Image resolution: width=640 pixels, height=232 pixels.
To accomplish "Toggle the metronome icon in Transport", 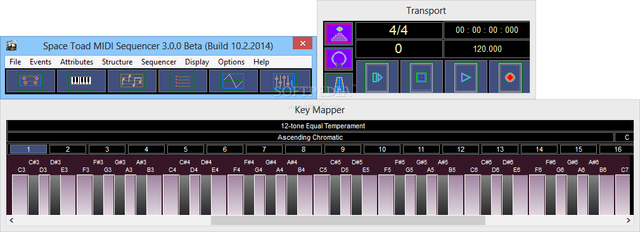I will tap(339, 83).
